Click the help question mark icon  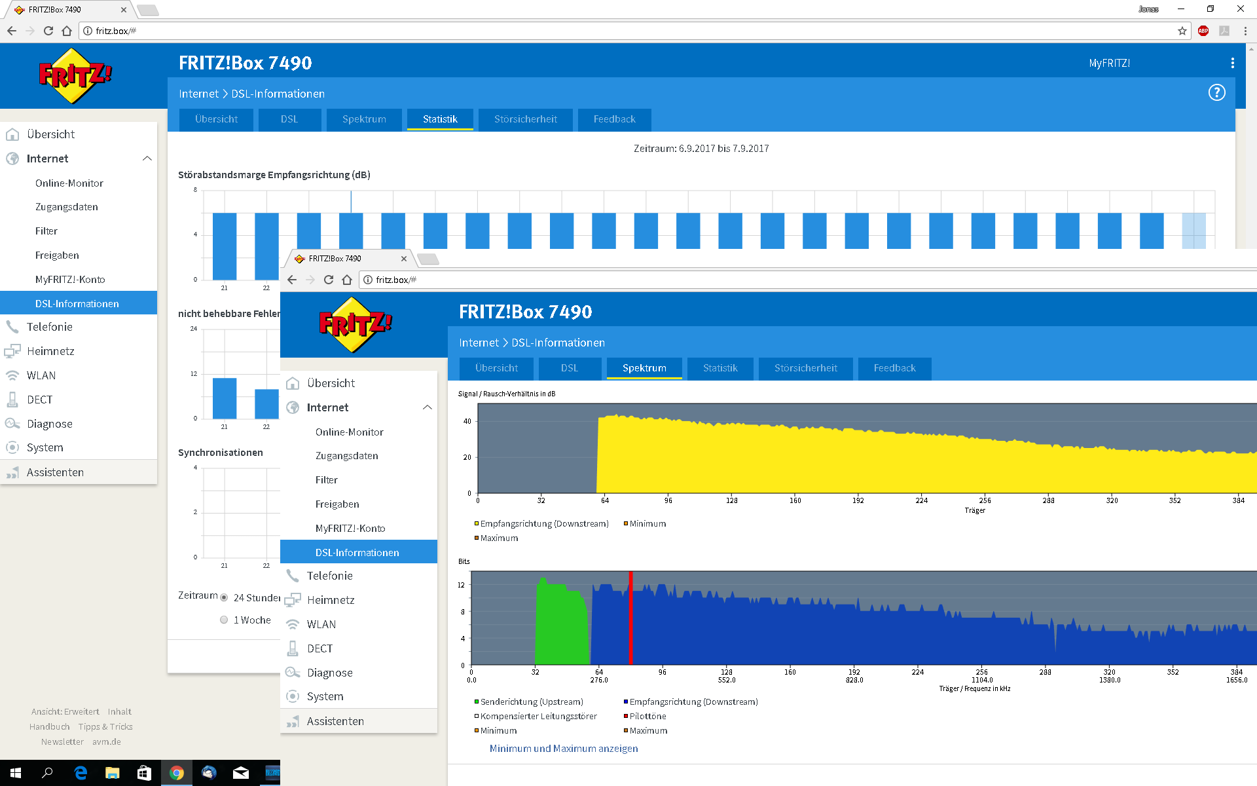(1216, 92)
